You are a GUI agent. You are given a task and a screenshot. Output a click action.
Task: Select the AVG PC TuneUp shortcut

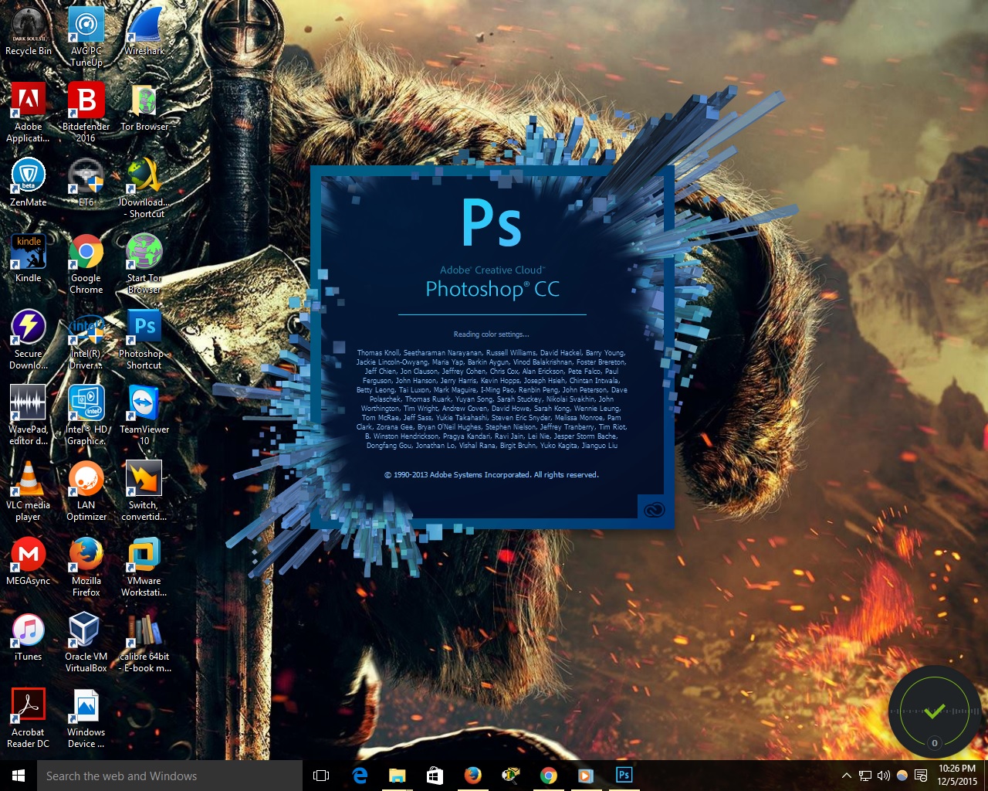86,37
